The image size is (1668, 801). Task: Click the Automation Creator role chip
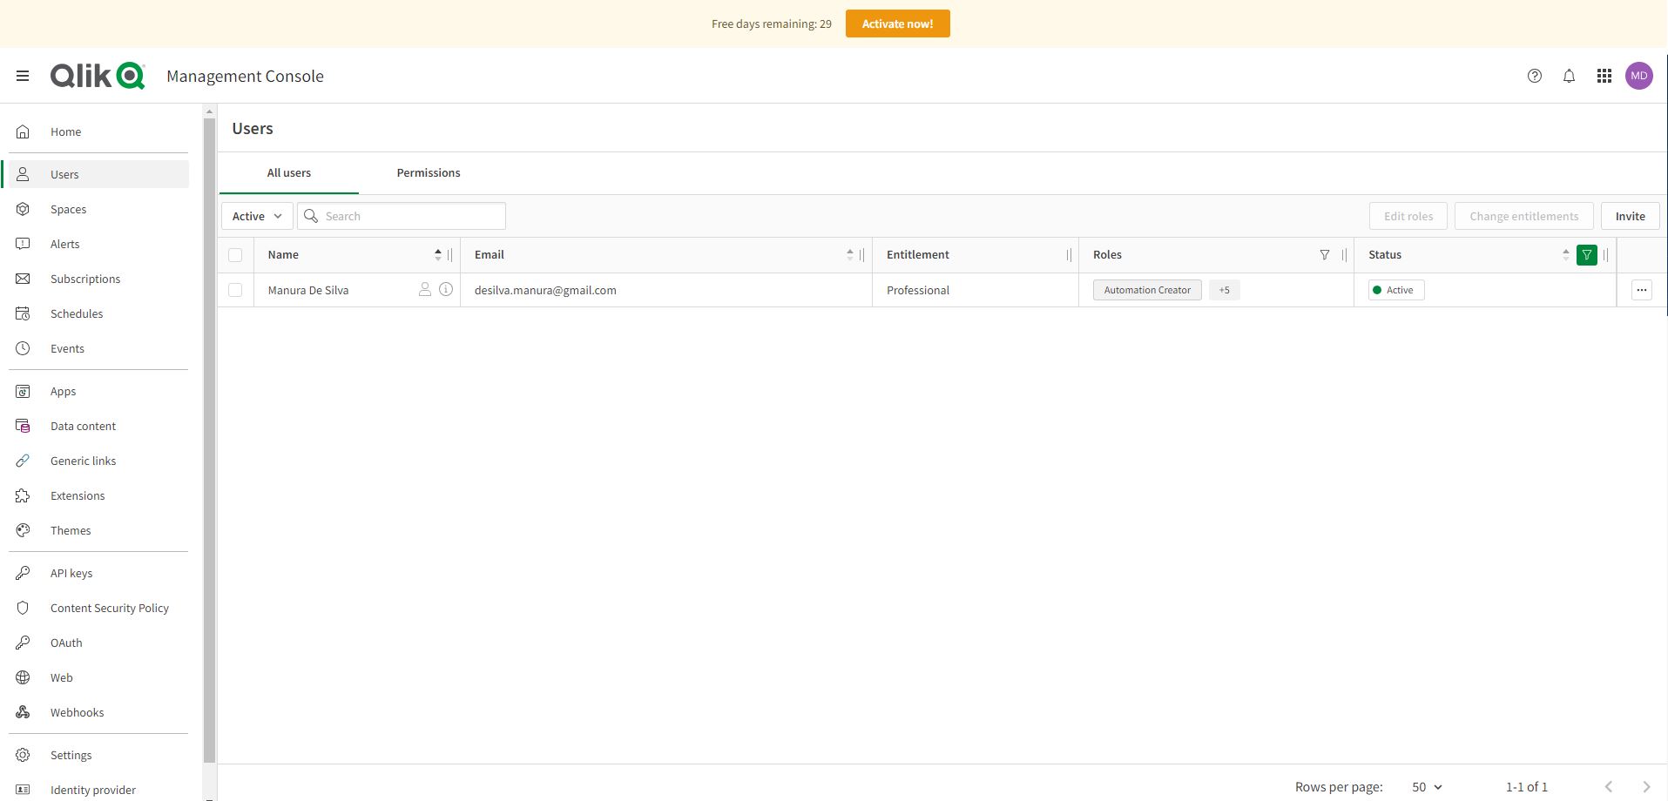1147,290
